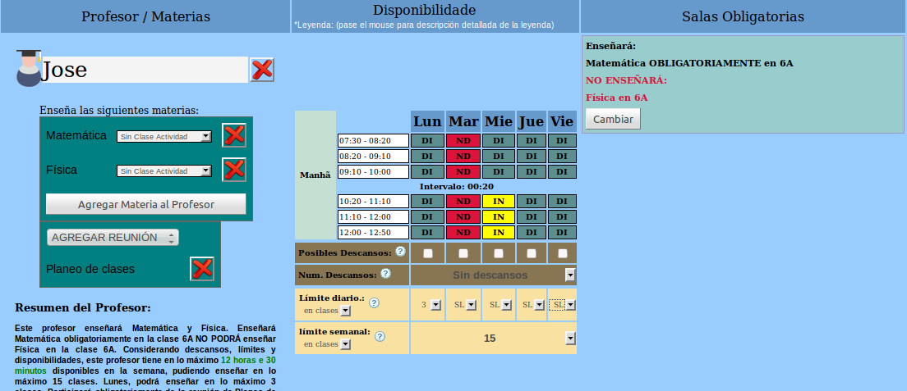Open help icon for Num. Descansos
Image resolution: width=907 pixels, height=391 pixels.
385,274
